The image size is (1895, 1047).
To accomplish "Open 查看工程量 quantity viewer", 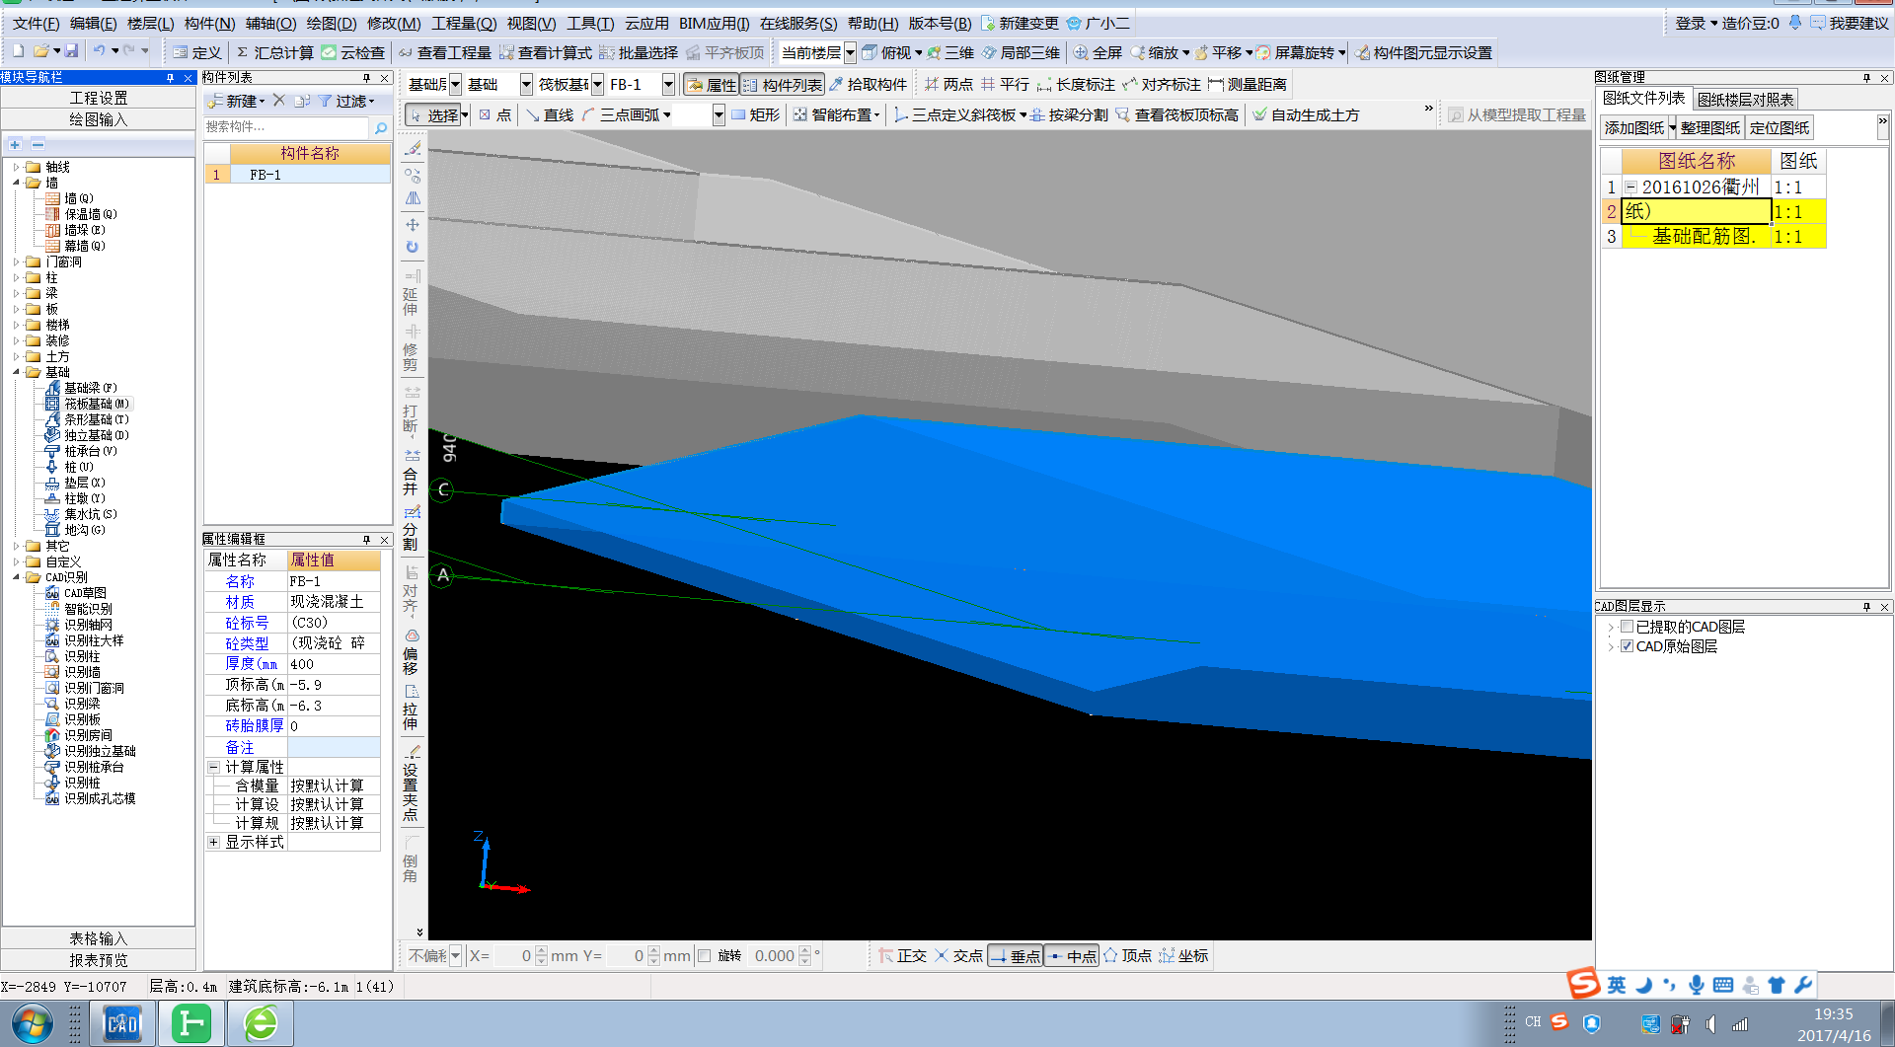I will 444,52.
